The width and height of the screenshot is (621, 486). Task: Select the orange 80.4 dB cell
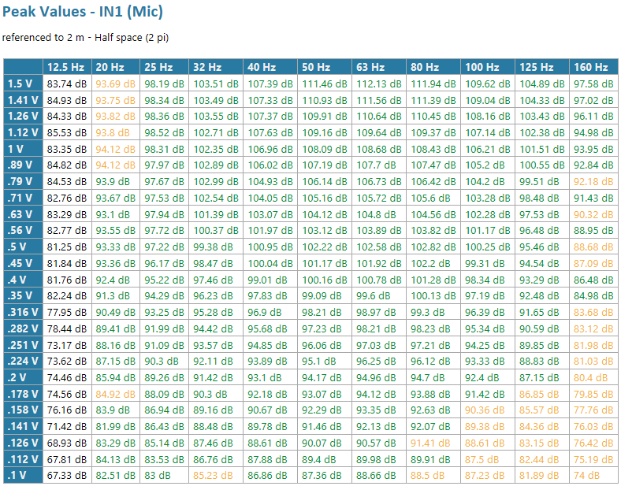pyautogui.click(x=589, y=377)
